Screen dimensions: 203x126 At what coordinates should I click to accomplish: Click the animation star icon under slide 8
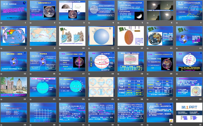point(2,48)
